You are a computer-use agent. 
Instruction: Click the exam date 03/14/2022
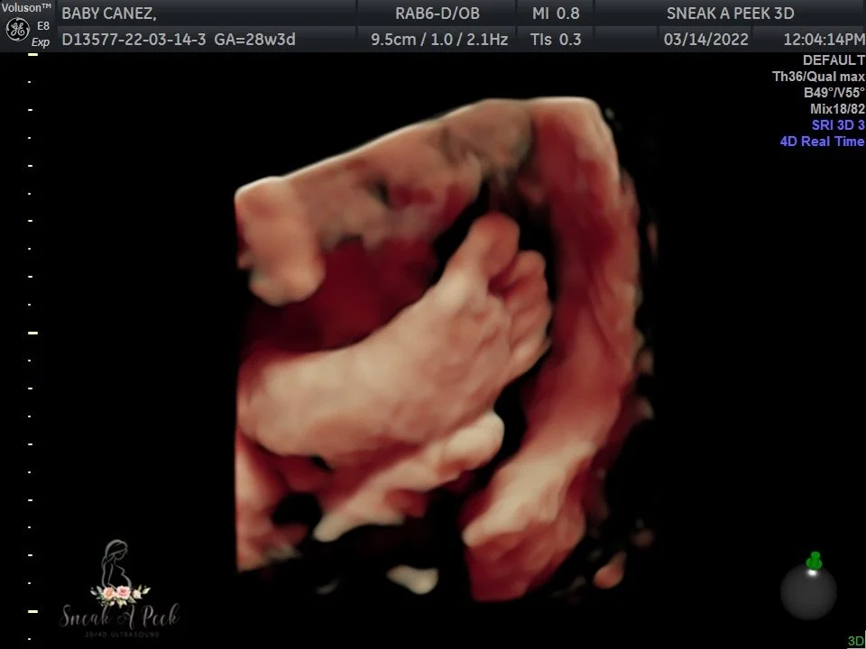tap(705, 39)
